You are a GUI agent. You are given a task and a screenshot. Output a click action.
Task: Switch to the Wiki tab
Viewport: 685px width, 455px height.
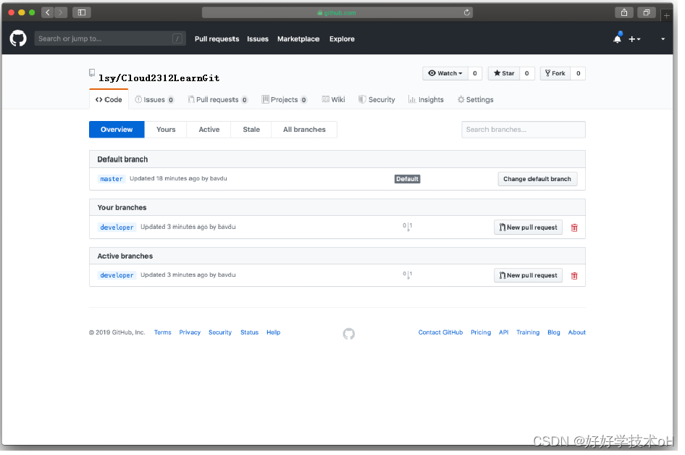(x=333, y=100)
